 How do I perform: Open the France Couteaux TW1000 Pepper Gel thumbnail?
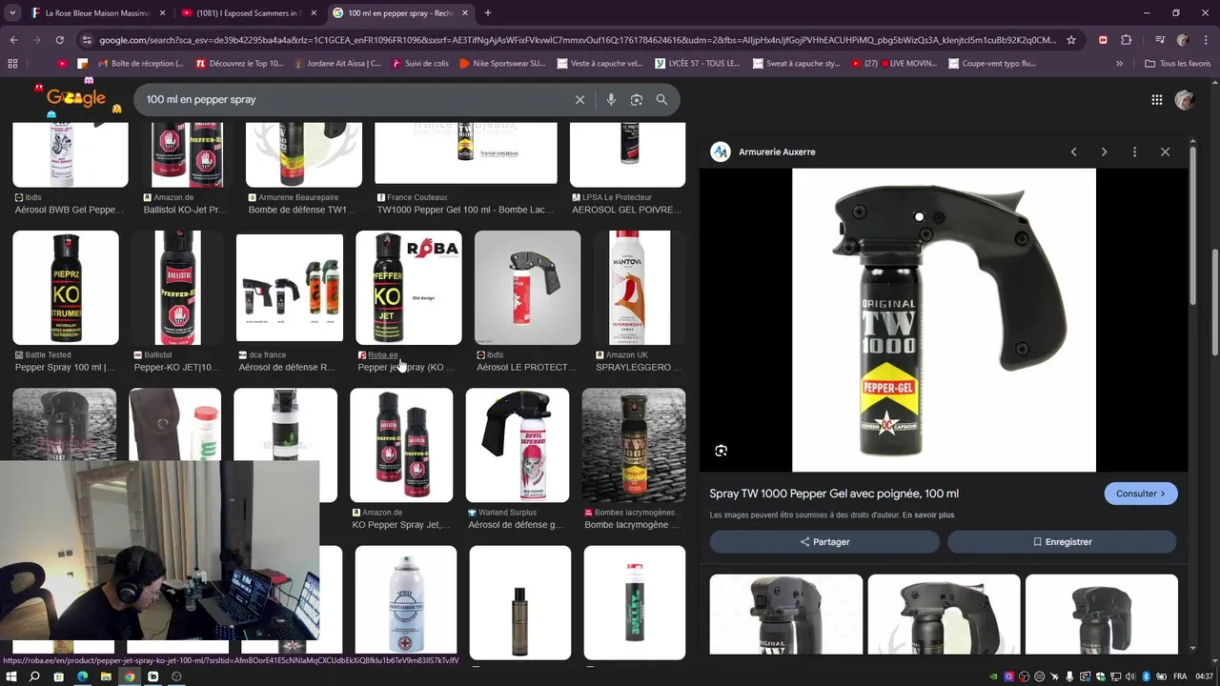[x=466, y=152]
